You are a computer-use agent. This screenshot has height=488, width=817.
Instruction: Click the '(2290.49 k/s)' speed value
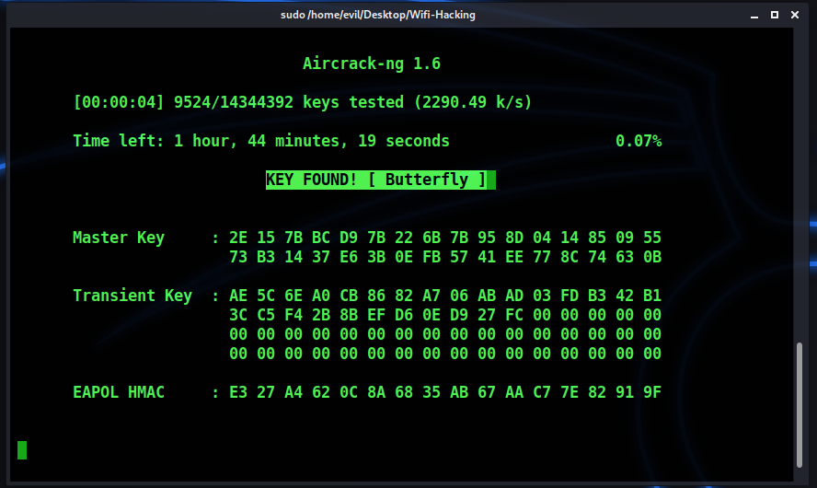(473, 102)
